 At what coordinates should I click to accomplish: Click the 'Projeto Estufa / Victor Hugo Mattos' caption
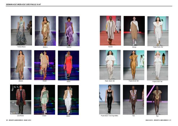point(109,116)
